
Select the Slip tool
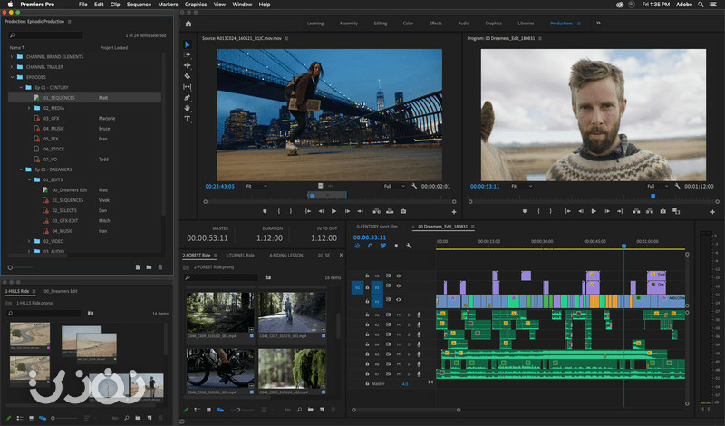pos(188,87)
